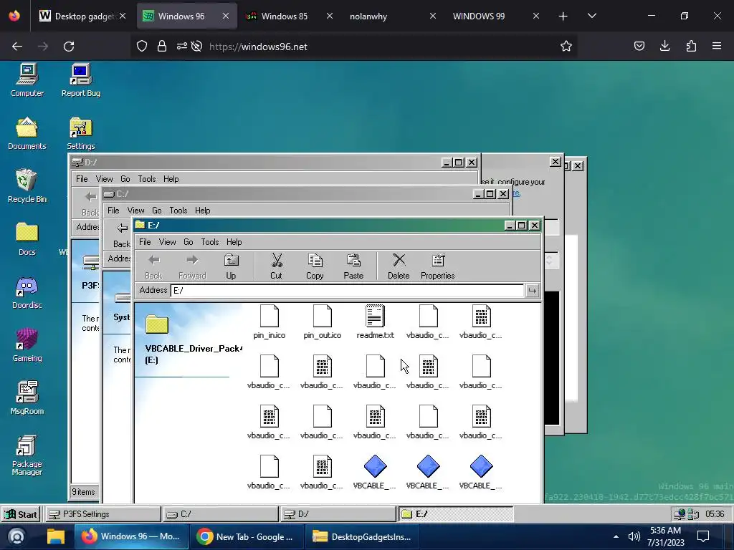Viewport: 734px width, 550px height.
Task: Bookmark this page with the star
Action: point(566,46)
